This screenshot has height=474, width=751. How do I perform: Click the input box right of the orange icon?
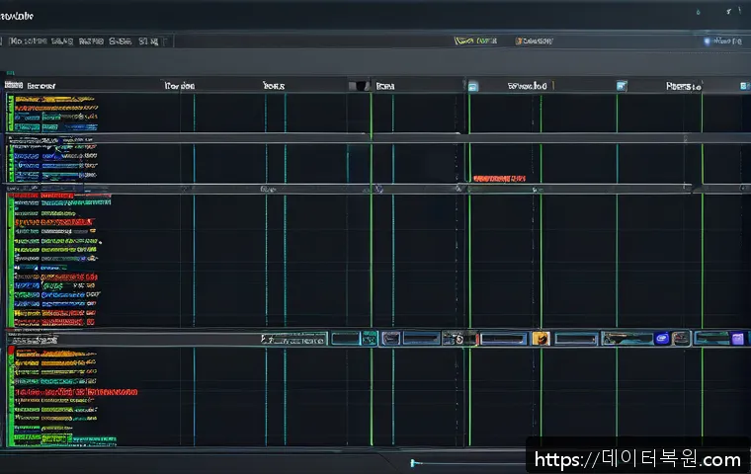(576, 339)
